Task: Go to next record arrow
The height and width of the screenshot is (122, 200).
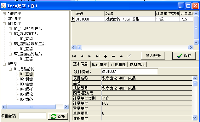Action: [x=90, y=56]
